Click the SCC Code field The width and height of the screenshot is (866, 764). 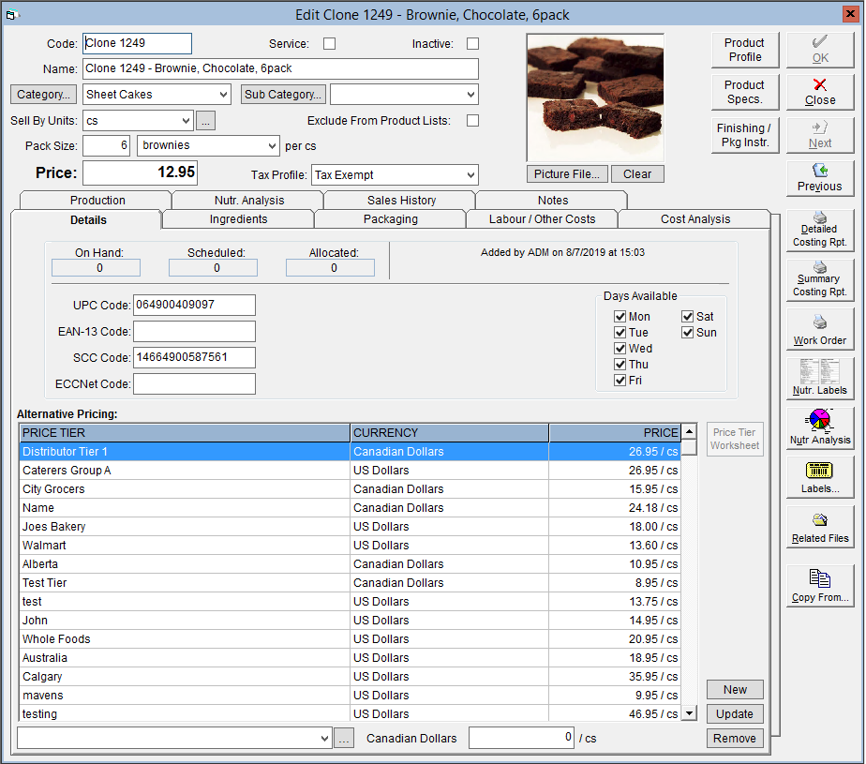(x=194, y=357)
